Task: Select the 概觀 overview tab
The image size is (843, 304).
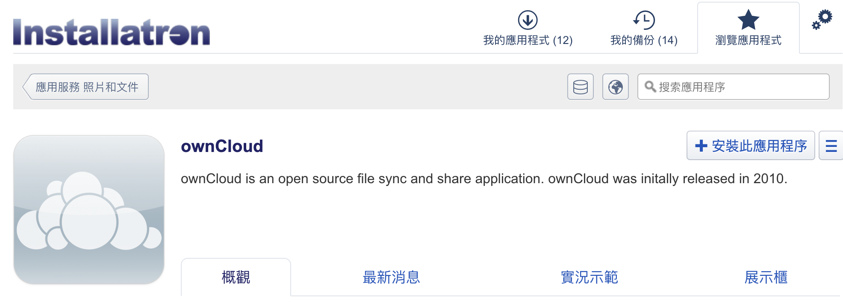Action: (x=236, y=278)
